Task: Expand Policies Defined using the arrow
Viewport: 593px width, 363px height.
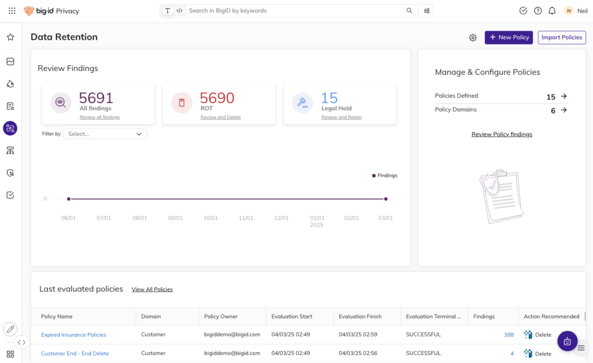Action: click(x=563, y=97)
